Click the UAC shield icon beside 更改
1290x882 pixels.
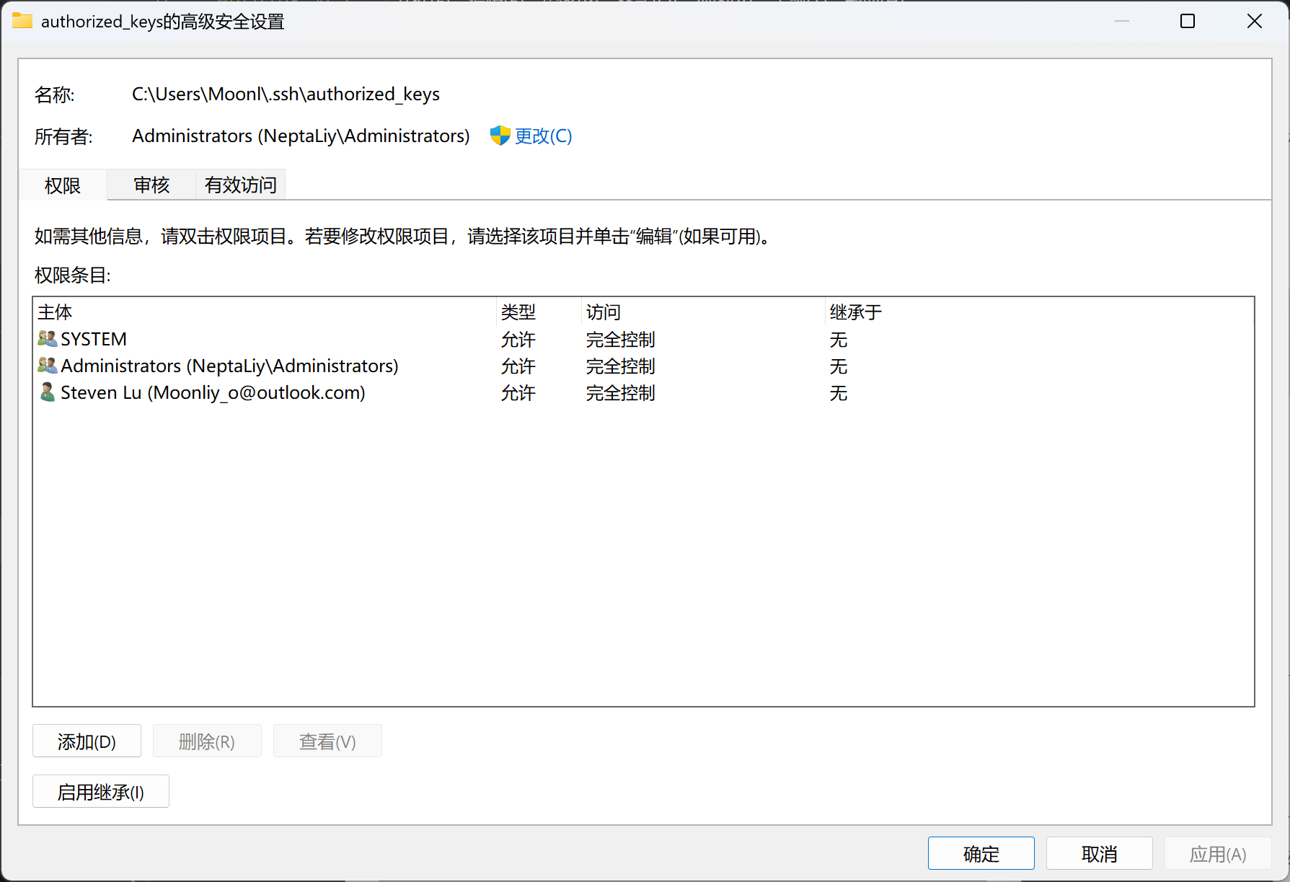point(500,136)
